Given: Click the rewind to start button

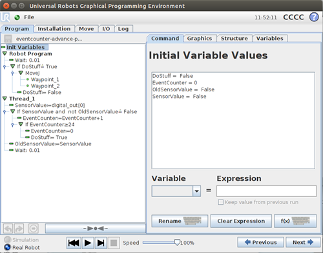Looking at the screenshot, I should point(74,243).
